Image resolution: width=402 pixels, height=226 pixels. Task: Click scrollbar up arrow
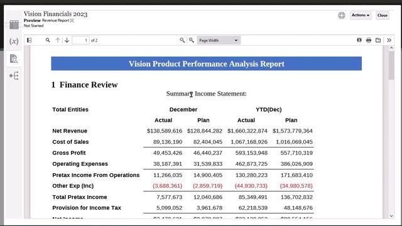pyautogui.click(x=391, y=48)
